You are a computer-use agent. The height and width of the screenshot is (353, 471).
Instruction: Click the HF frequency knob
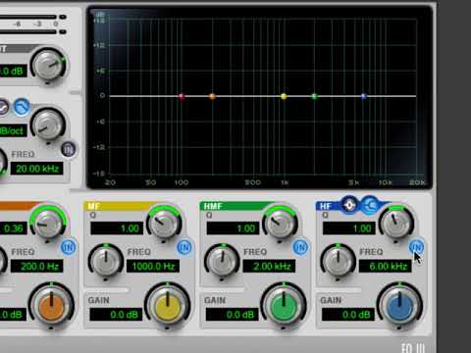[x=338, y=262]
